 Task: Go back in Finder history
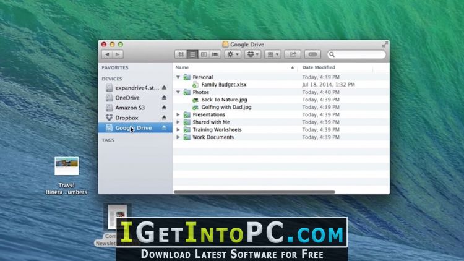107,54
